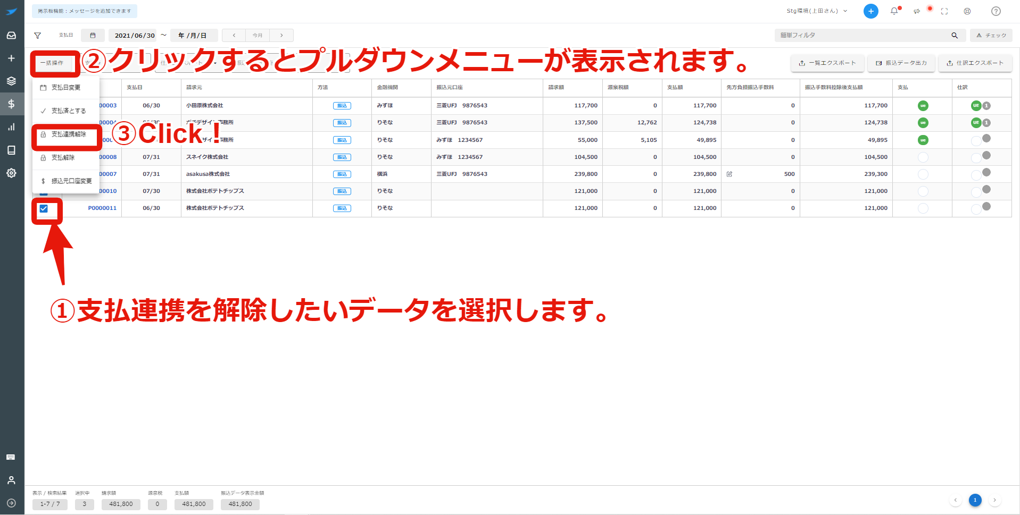This screenshot has width=1020, height=515.
Task: Toggle fullscreen mode icon
Action: point(944,11)
